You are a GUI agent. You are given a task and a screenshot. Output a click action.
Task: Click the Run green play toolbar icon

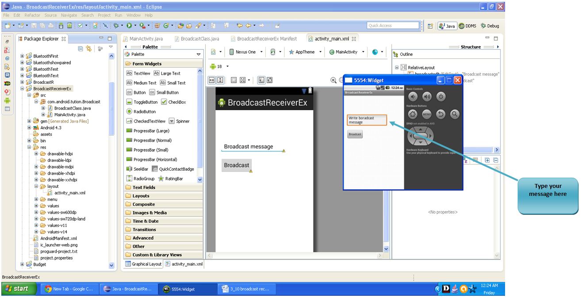pyautogui.click(x=129, y=26)
